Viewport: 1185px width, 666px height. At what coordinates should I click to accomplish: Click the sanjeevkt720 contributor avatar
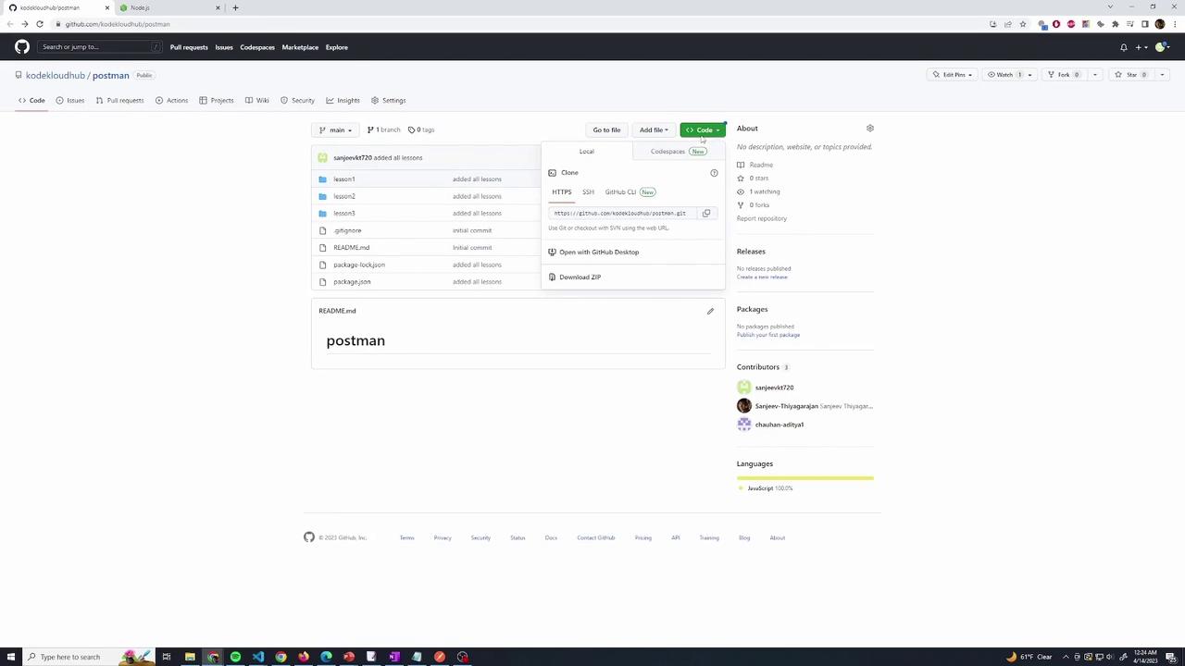744,388
